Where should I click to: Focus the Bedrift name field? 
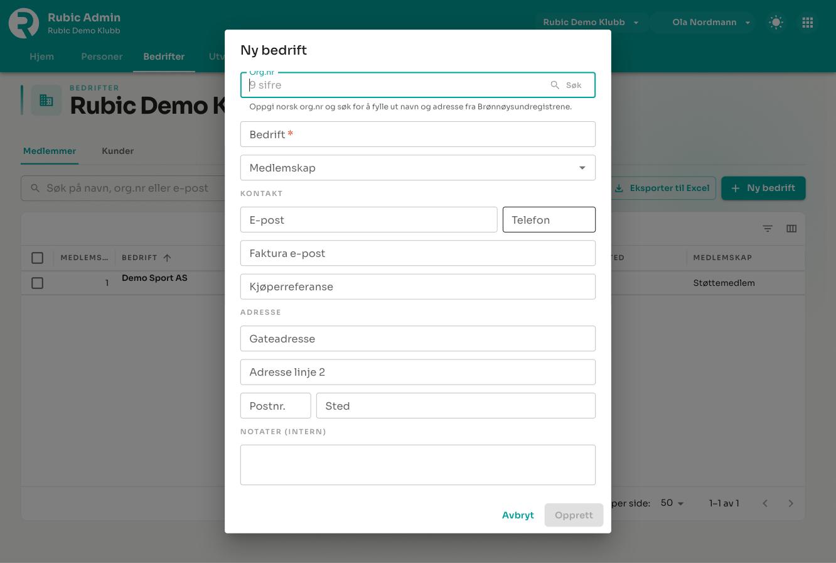coord(418,134)
